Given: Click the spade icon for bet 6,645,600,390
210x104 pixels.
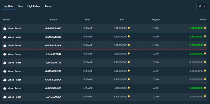Looking at the screenshot, I should 5,71.
